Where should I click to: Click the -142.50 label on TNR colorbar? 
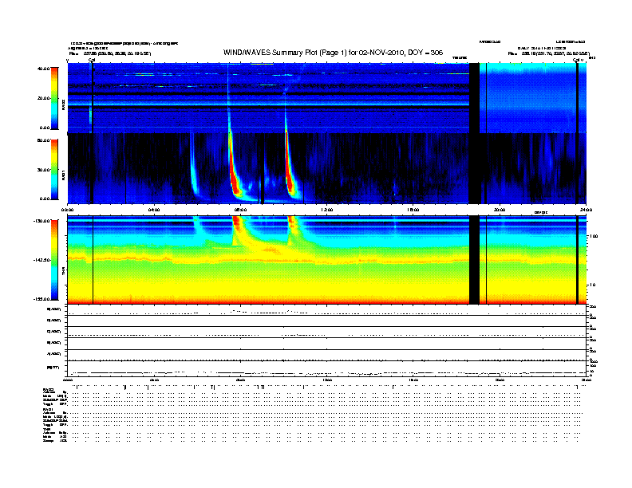click(x=42, y=260)
